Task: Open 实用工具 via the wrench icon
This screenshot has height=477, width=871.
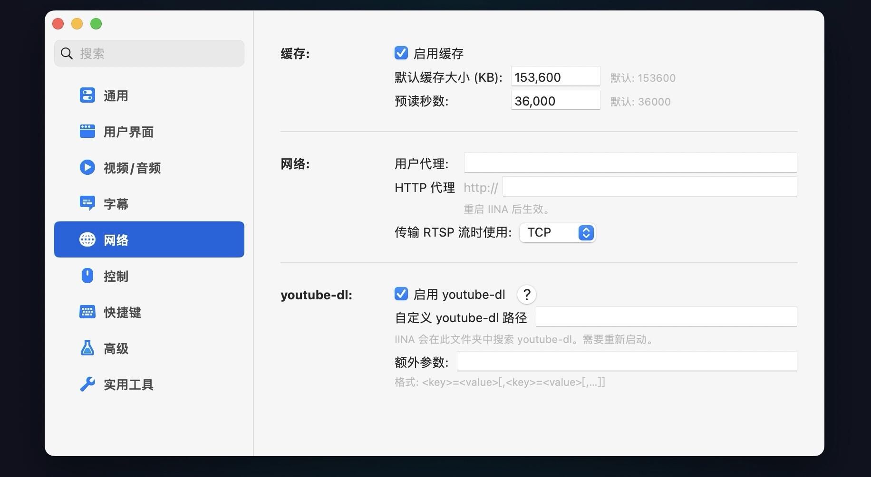Action: 87,384
